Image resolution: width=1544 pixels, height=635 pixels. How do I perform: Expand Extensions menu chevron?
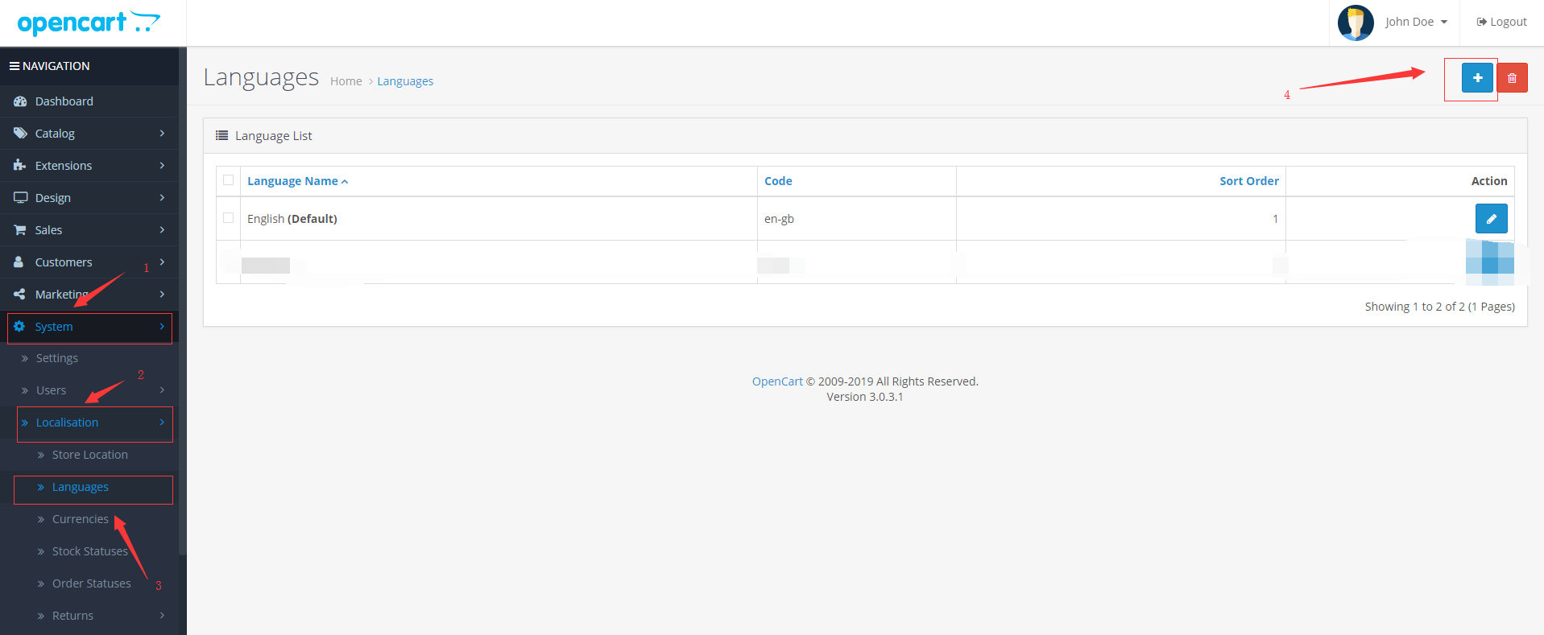pyautogui.click(x=162, y=166)
